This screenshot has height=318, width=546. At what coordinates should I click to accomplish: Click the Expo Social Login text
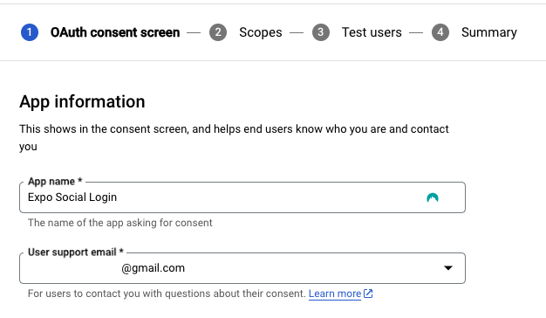(x=72, y=197)
